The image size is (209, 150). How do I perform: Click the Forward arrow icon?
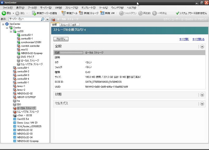click(17, 13)
